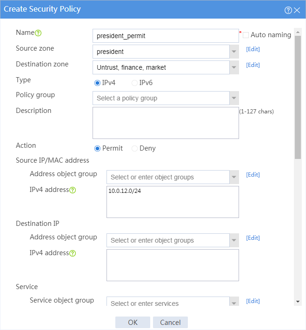Click scrollbar down arrow
This screenshot has width=306, height=330.
(x=298, y=302)
